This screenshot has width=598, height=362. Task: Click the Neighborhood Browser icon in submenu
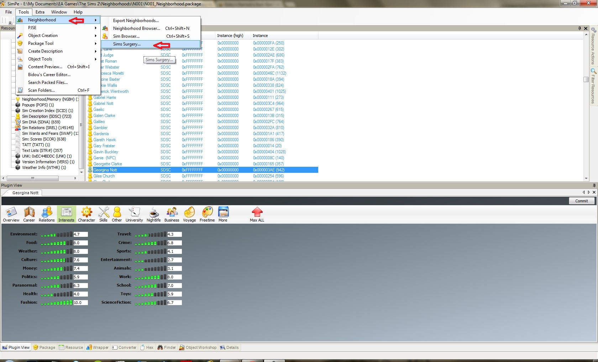(x=105, y=28)
